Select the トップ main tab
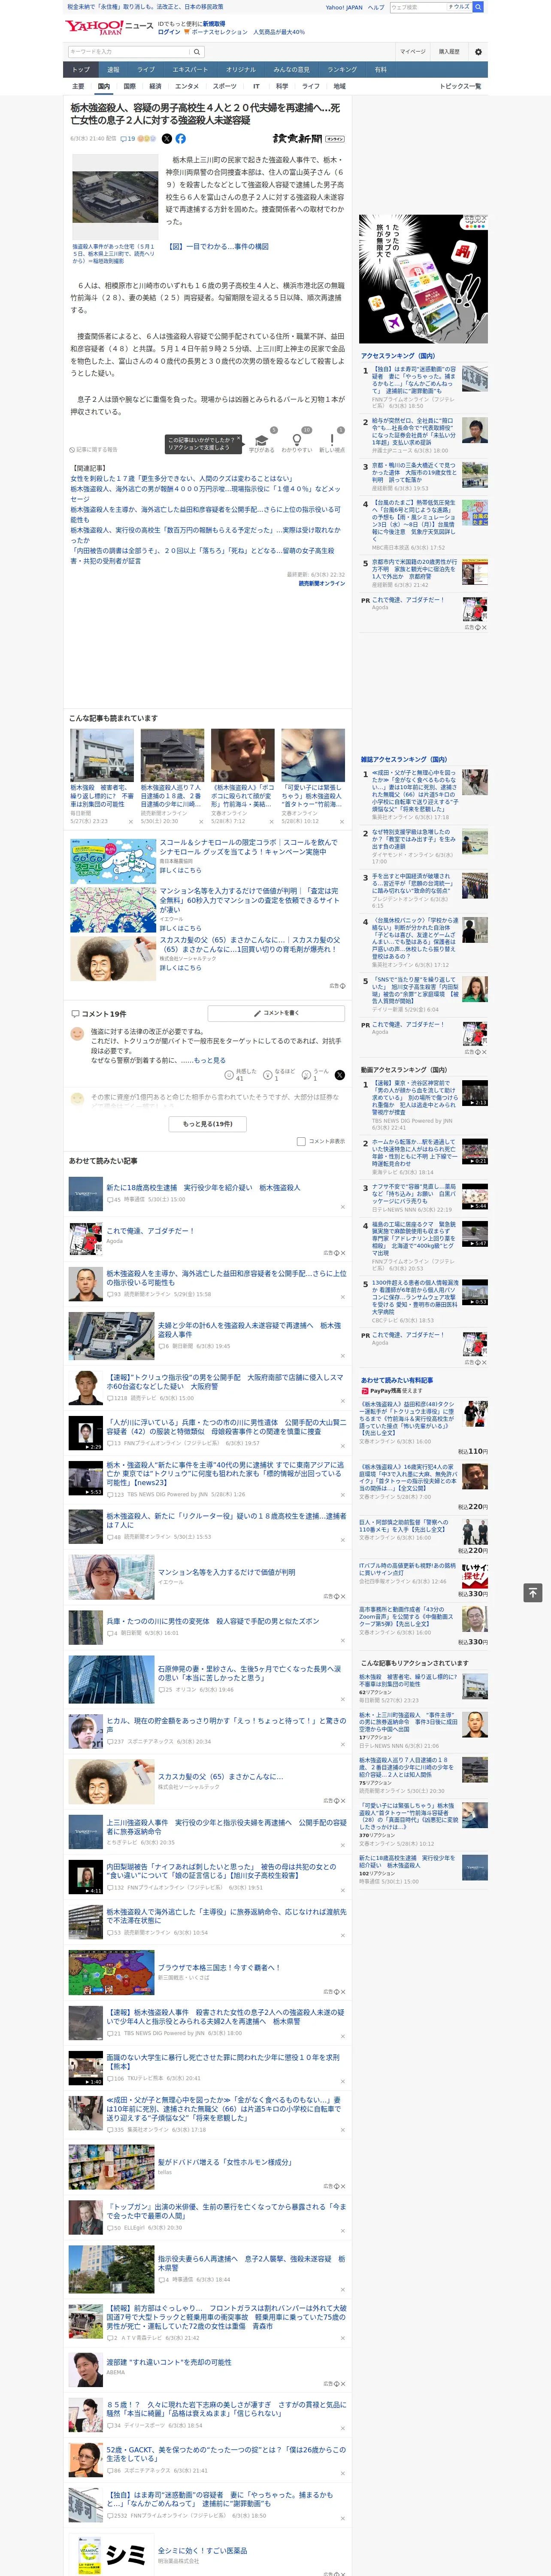The image size is (551, 2576). point(81,69)
